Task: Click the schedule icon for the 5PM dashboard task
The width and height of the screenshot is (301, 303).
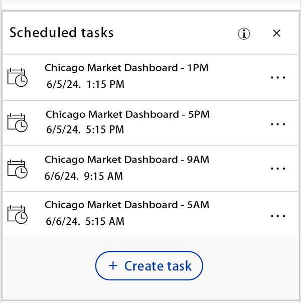Action: (x=18, y=123)
